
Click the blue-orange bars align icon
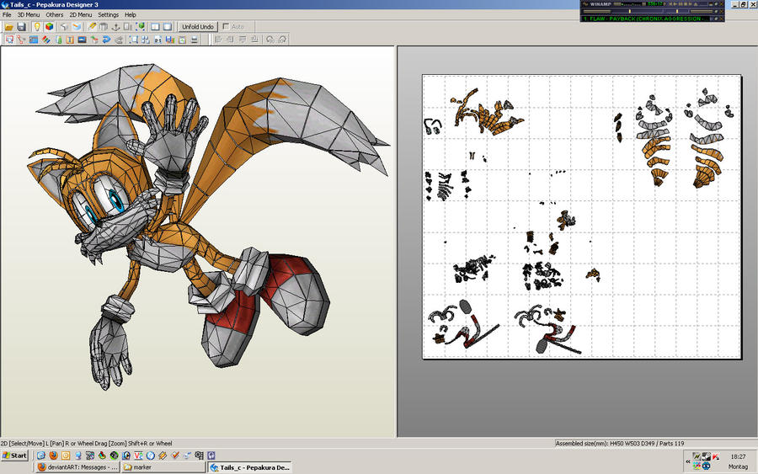[x=169, y=40]
